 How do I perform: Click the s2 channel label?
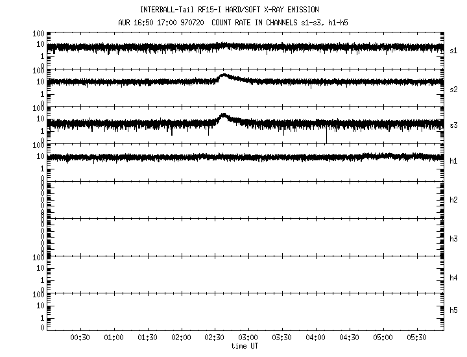click(x=454, y=88)
